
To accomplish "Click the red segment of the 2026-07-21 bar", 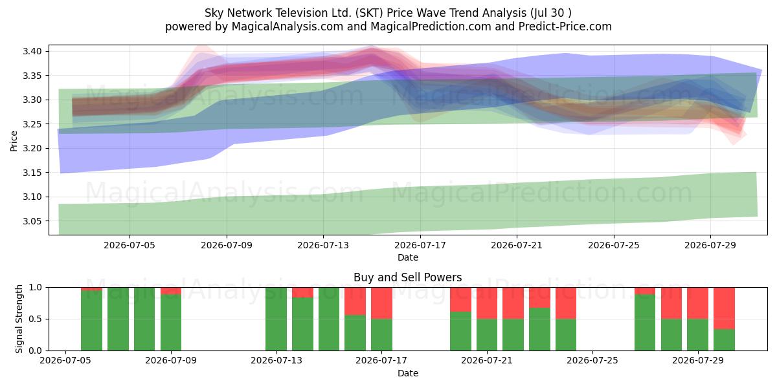I will coord(487,303).
